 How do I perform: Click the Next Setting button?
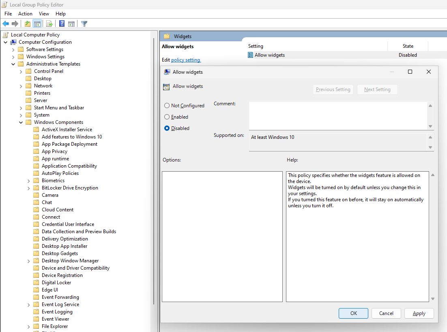[x=377, y=89]
